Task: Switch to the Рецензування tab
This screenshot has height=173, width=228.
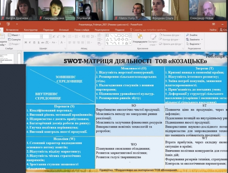Action: [x=102, y=30]
